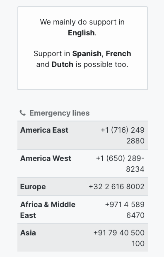
Task: Click the Asia emergency phone number
Action: point(119,238)
